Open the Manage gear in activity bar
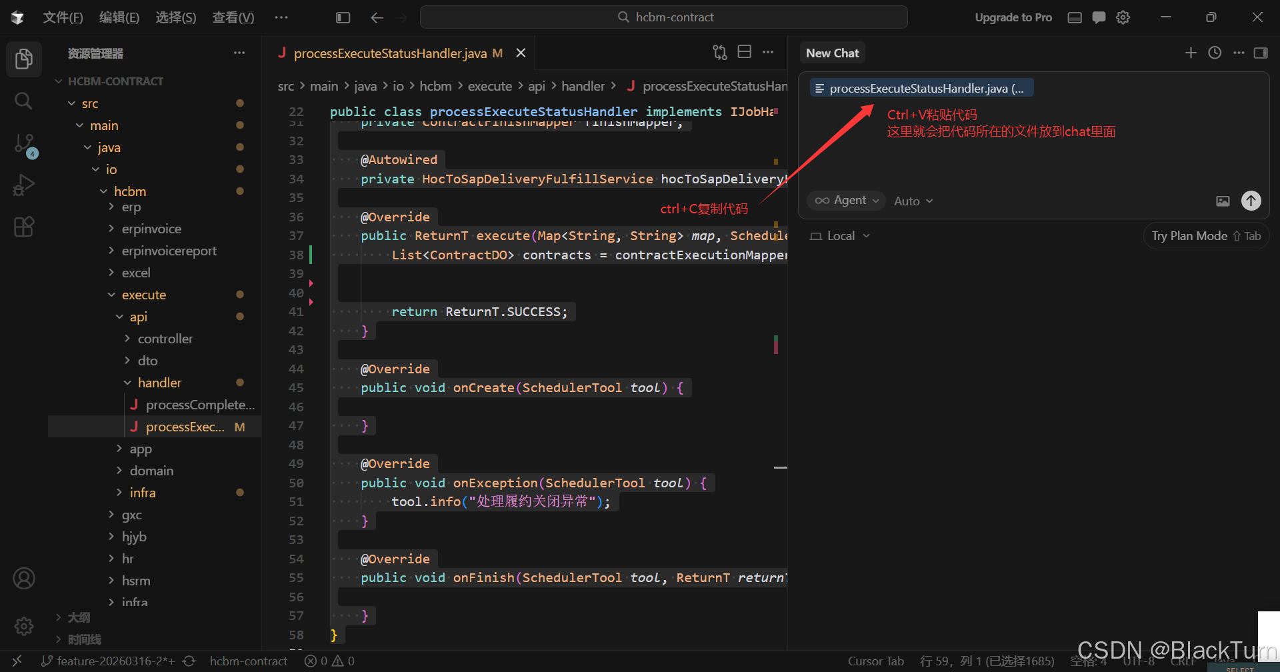 click(24, 626)
